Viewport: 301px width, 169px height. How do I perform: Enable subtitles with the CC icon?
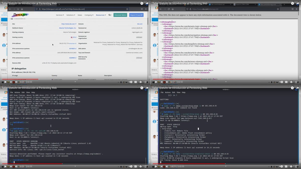pyautogui.click(x=286, y=166)
